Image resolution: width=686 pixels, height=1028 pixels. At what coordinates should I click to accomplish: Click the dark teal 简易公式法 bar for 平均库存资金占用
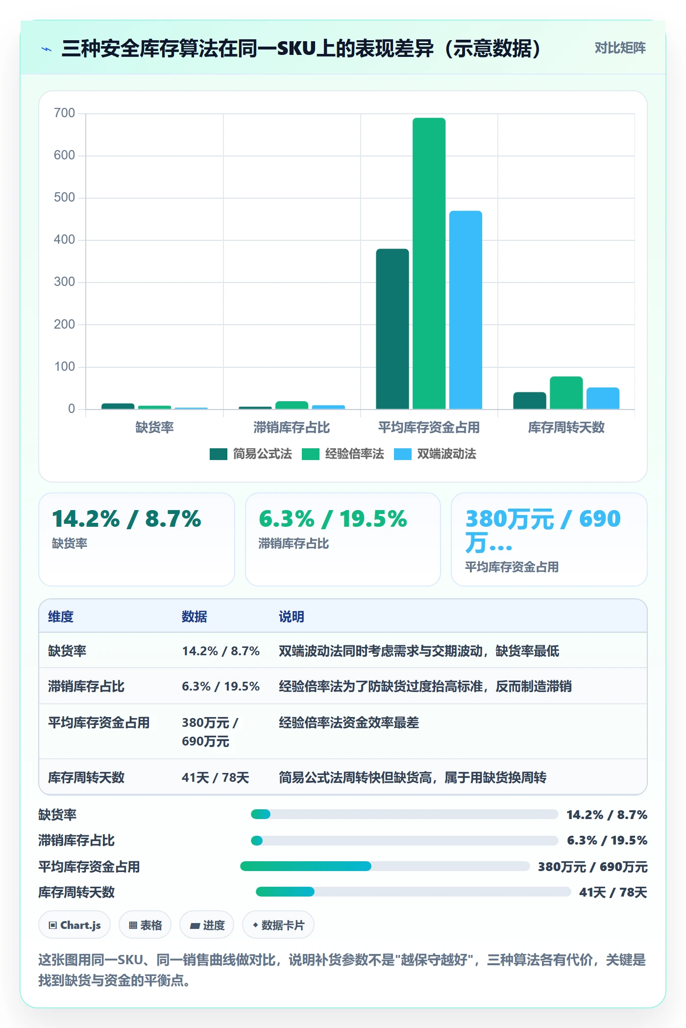pyautogui.click(x=392, y=329)
